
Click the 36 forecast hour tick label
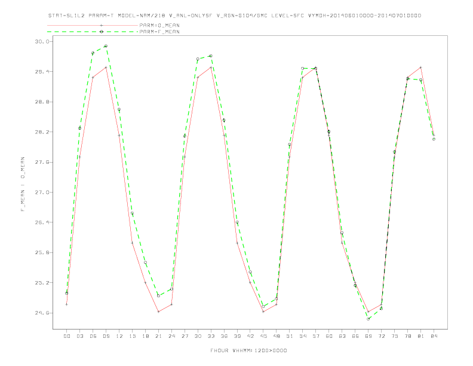pos(224,336)
